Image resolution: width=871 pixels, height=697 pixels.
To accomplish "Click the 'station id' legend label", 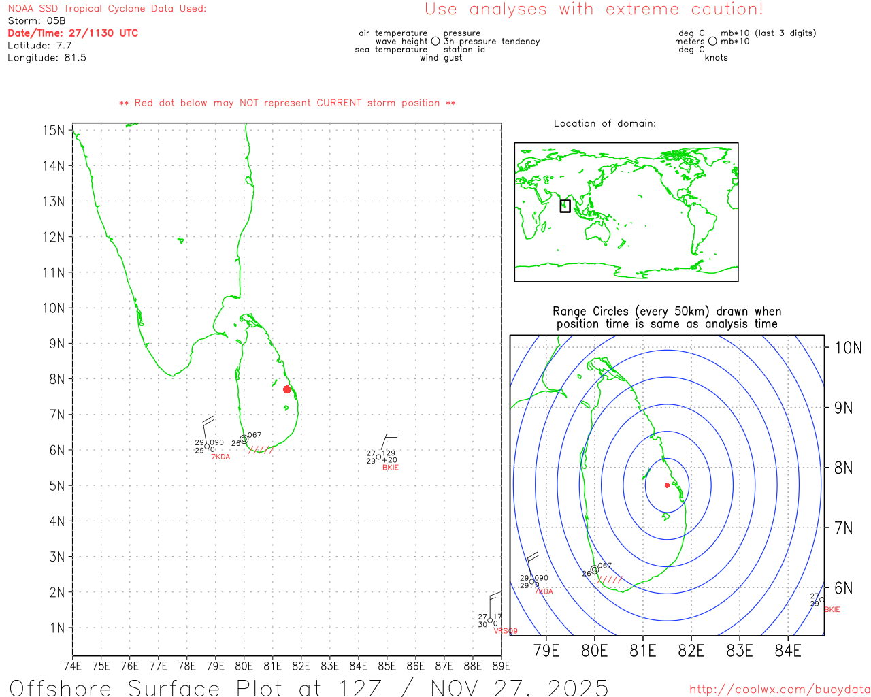I will [x=465, y=50].
